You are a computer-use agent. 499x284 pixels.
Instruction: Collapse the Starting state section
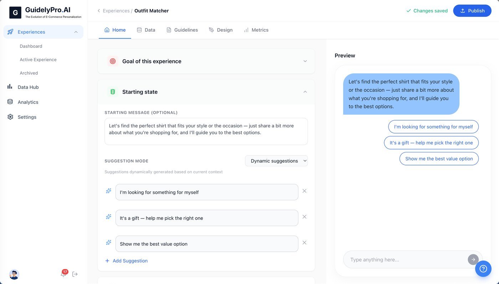click(305, 92)
